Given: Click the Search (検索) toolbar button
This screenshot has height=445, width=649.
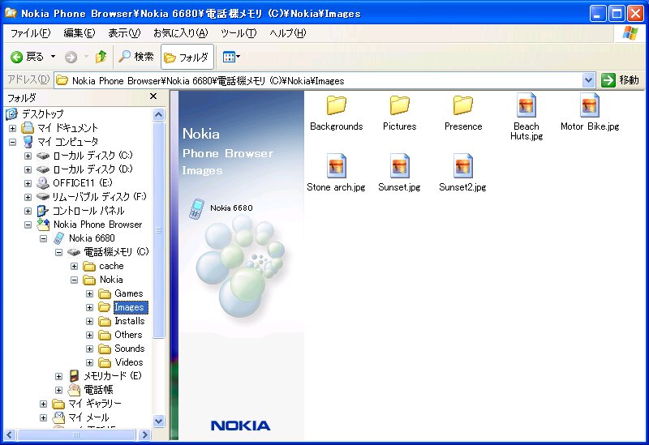Looking at the screenshot, I should click(x=135, y=57).
